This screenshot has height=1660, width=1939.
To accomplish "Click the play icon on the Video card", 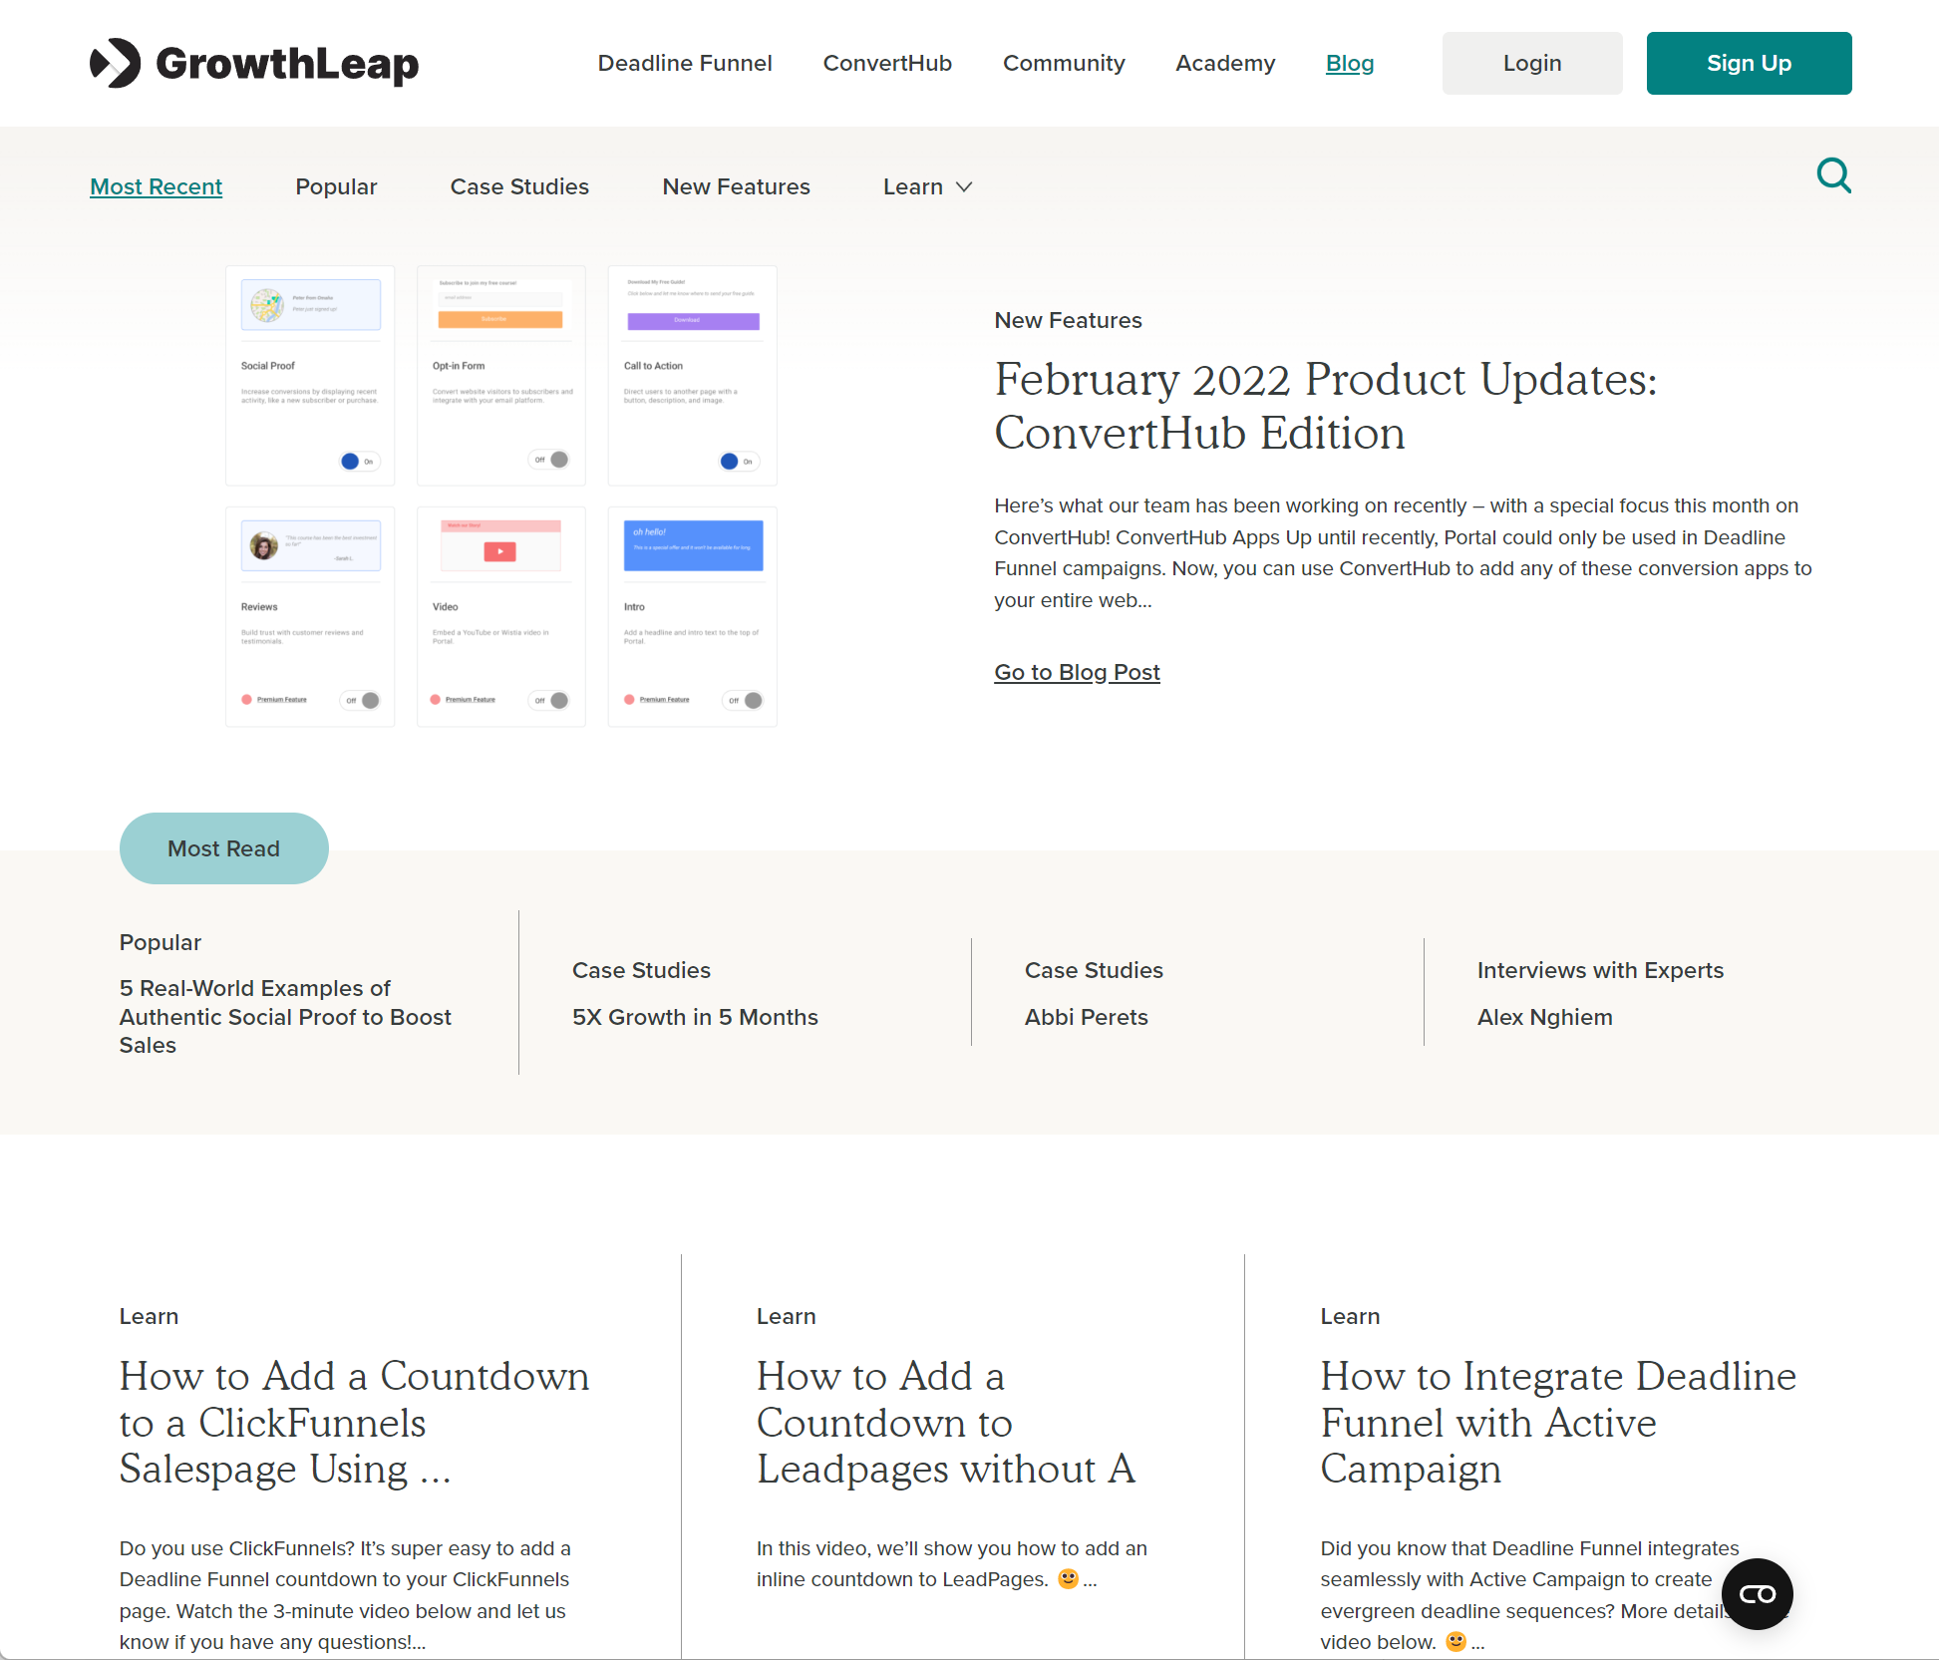I will tap(500, 550).
